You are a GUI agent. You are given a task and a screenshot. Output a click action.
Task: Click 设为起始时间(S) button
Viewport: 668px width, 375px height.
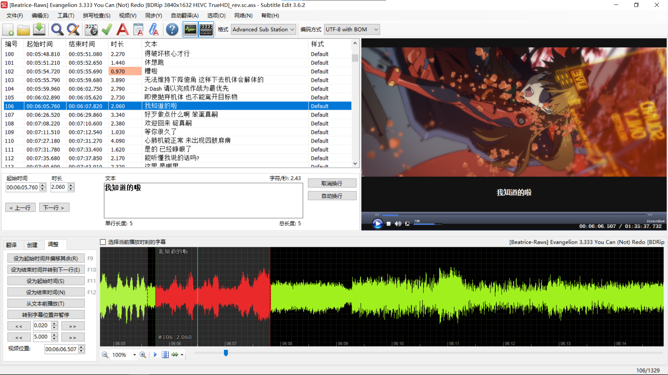coord(46,281)
